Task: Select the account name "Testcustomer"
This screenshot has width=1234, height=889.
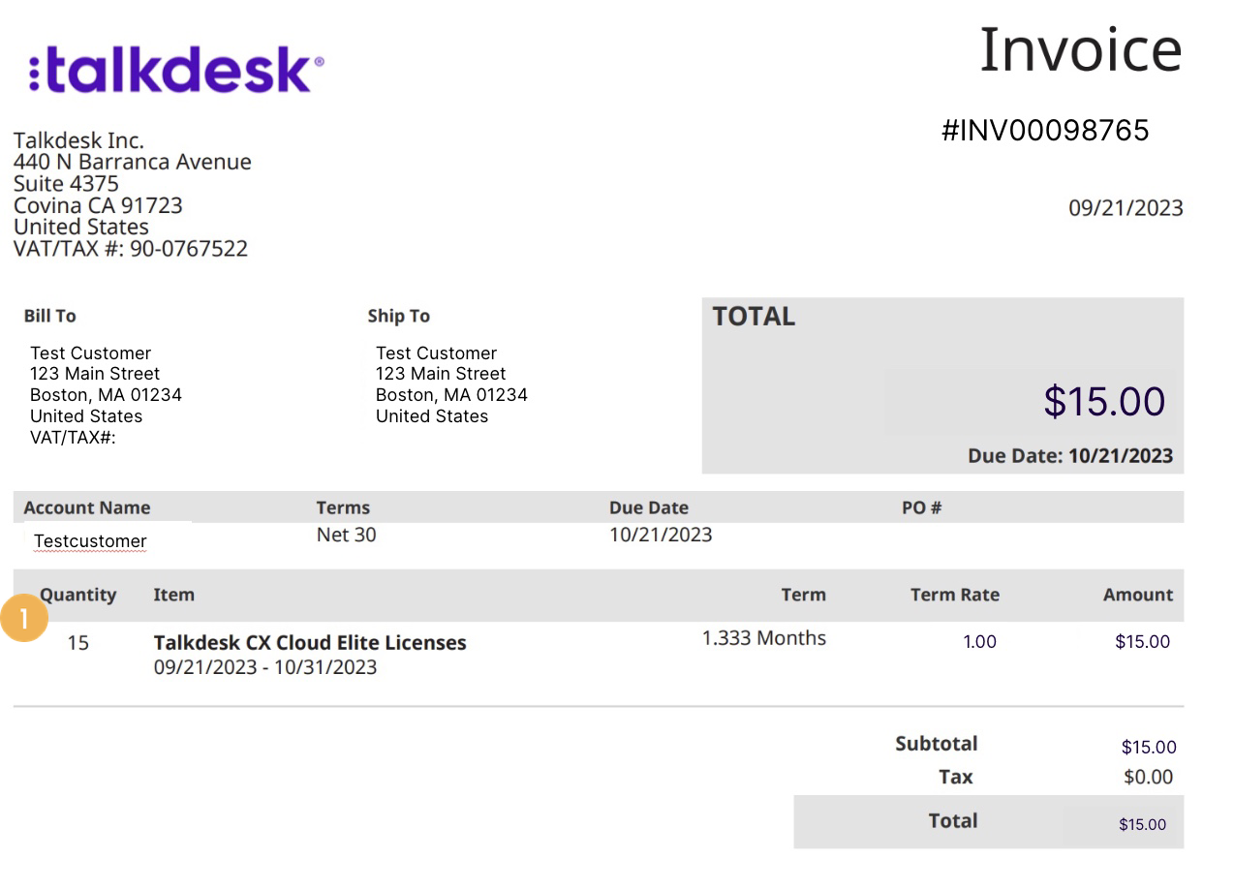Action: (90, 541)
